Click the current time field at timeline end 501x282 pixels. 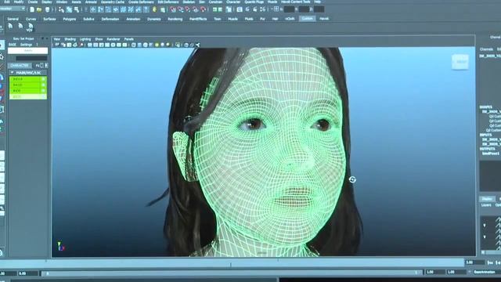click(x=474, y=262)
